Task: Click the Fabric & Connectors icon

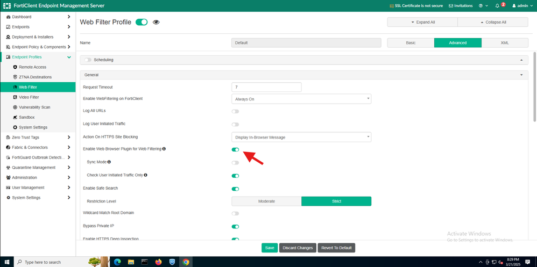Action: [x=8, y=147]
